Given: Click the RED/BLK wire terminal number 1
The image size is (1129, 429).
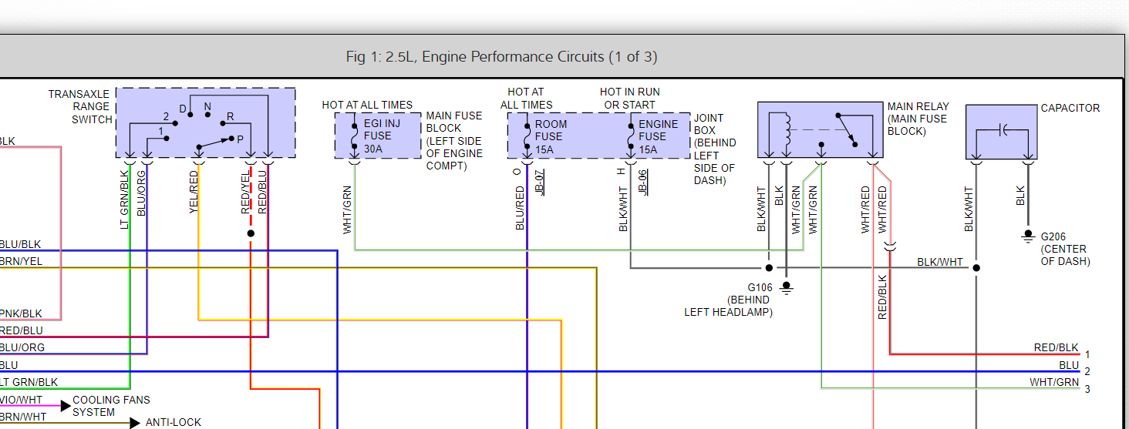Looking at the screenshot, I should point(1087,355).
